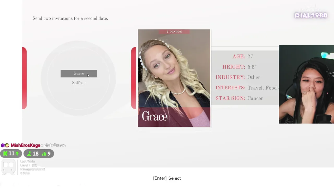The width and height of the screenshot is (334, 188).
Task: Click the London location pin tag
Action: (x=174, y=32)
